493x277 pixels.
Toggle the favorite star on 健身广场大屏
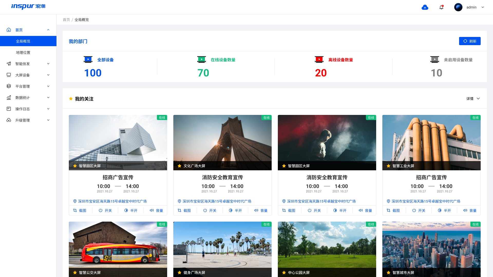[179, 273]
